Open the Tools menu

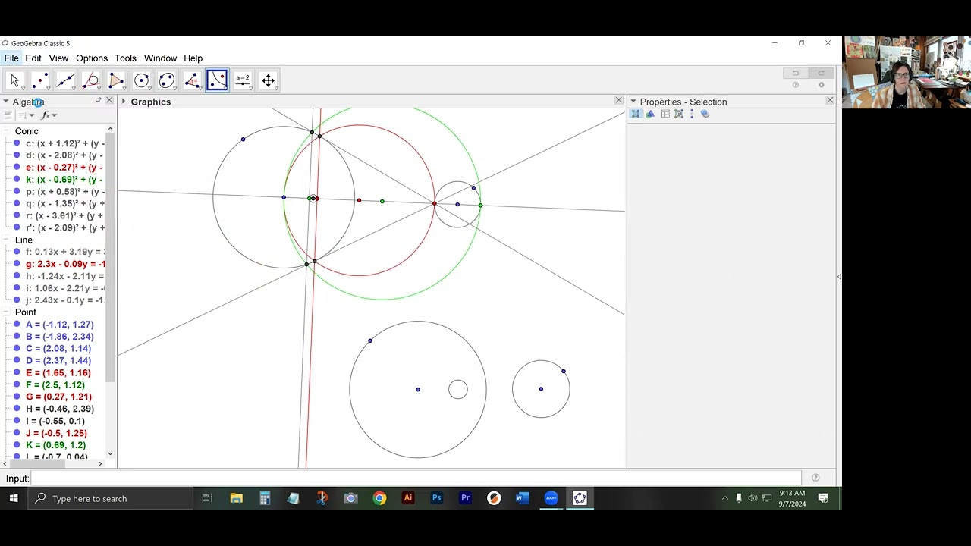click(125, 58)
